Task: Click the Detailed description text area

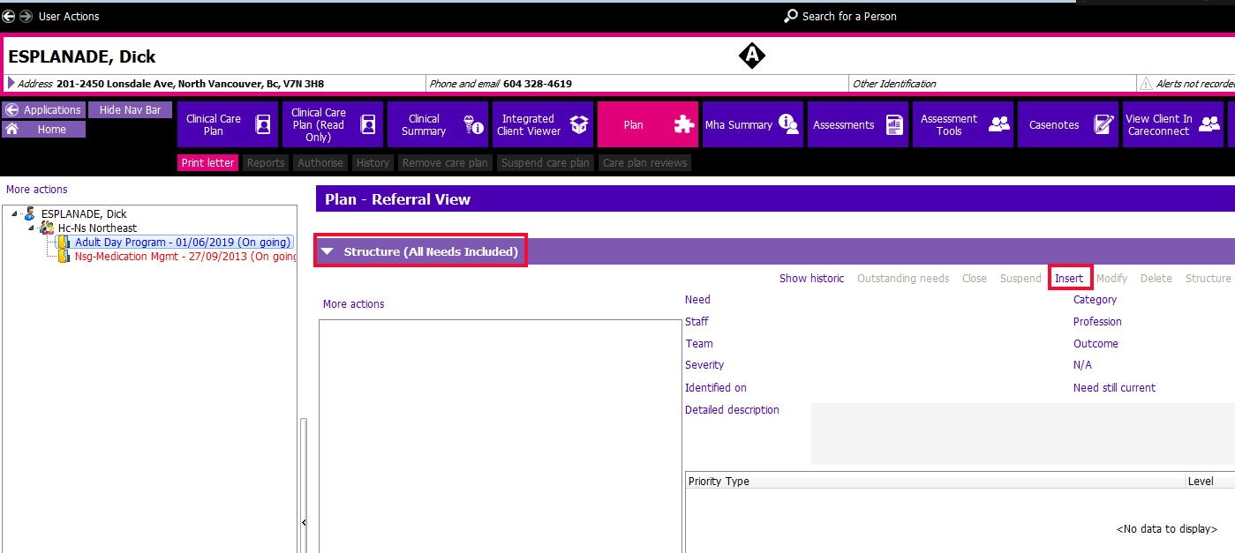Action: pos(1022,434)
